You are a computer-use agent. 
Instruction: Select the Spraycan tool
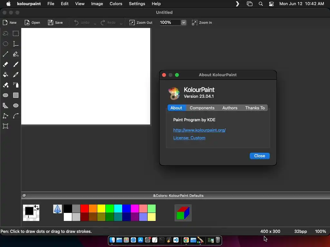coord(16,85)
